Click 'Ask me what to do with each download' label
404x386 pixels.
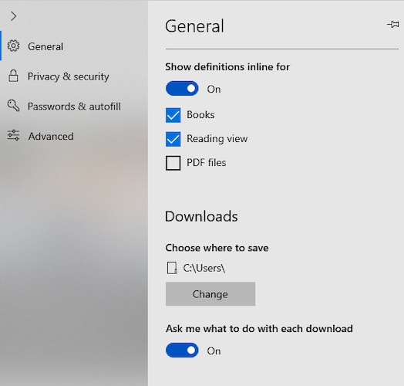point(259,329)
